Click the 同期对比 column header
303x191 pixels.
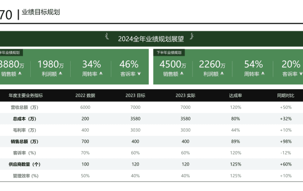pos(285,95)
